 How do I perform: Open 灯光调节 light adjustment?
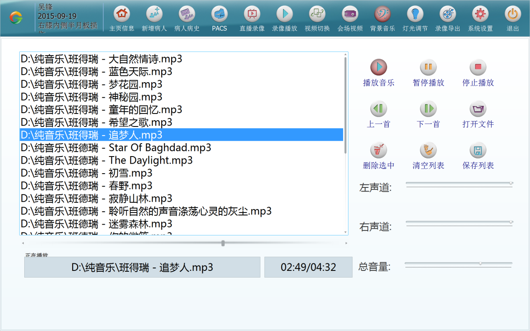point(415,14)
